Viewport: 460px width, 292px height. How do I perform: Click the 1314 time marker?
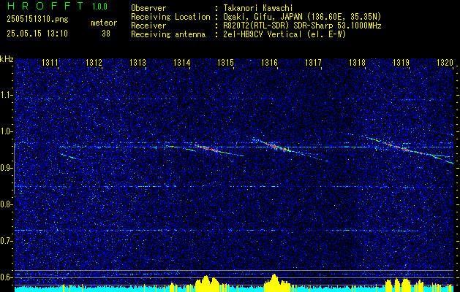click(181, 62)
